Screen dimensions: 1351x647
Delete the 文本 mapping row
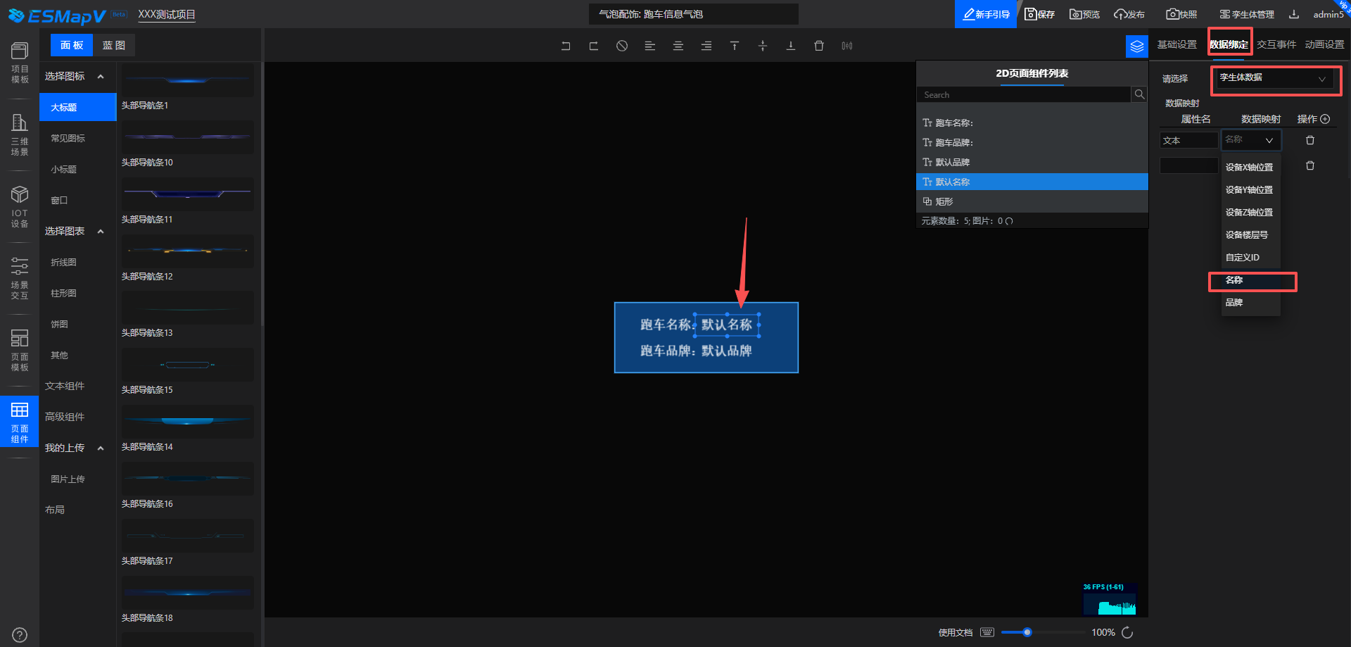[1310, 140]
